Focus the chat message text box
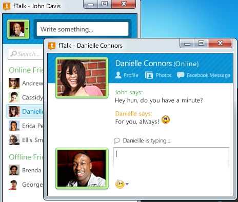 pyautogui.click(x=171, y=159)
